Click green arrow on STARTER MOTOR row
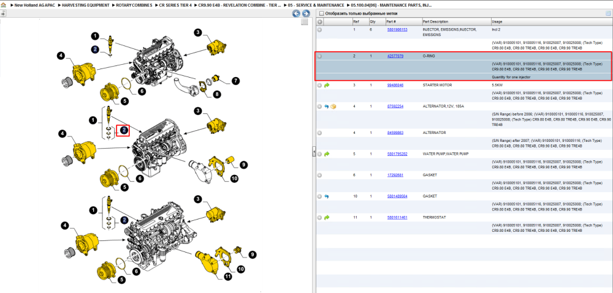Viewport: 613px width, 293px height. click(327, 85)
